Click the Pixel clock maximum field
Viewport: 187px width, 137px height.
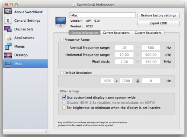point(151,62)
